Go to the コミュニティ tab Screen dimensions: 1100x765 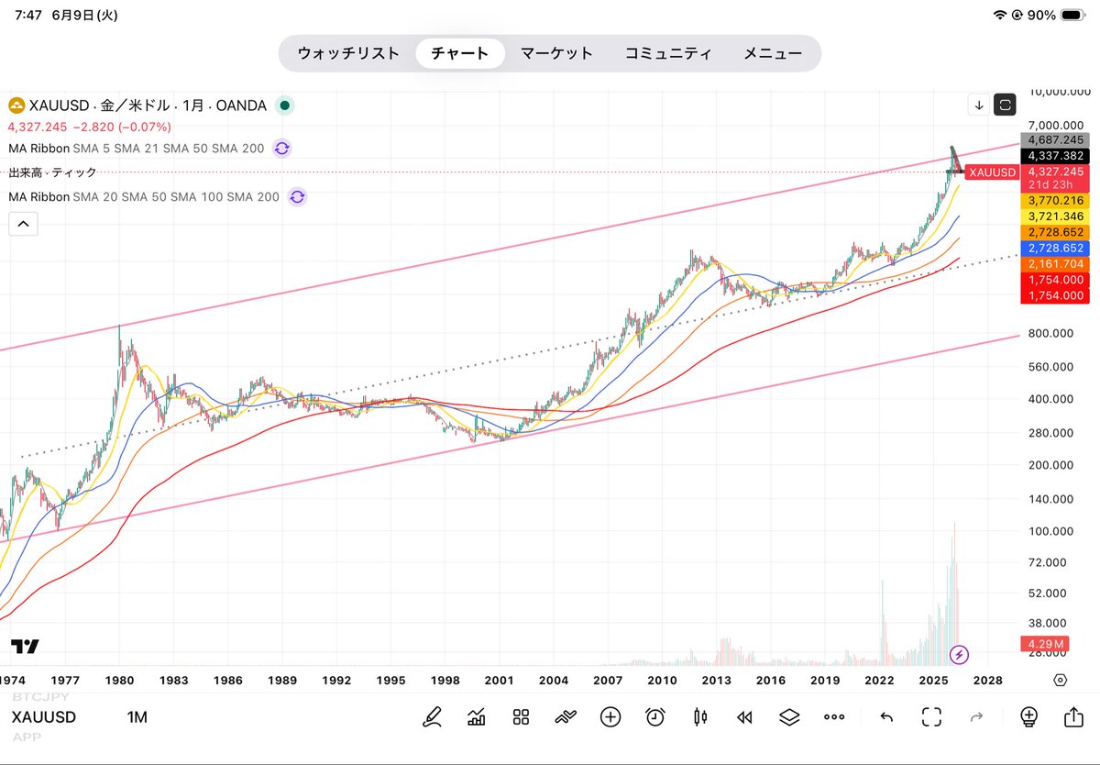click(x=668, y=53)
